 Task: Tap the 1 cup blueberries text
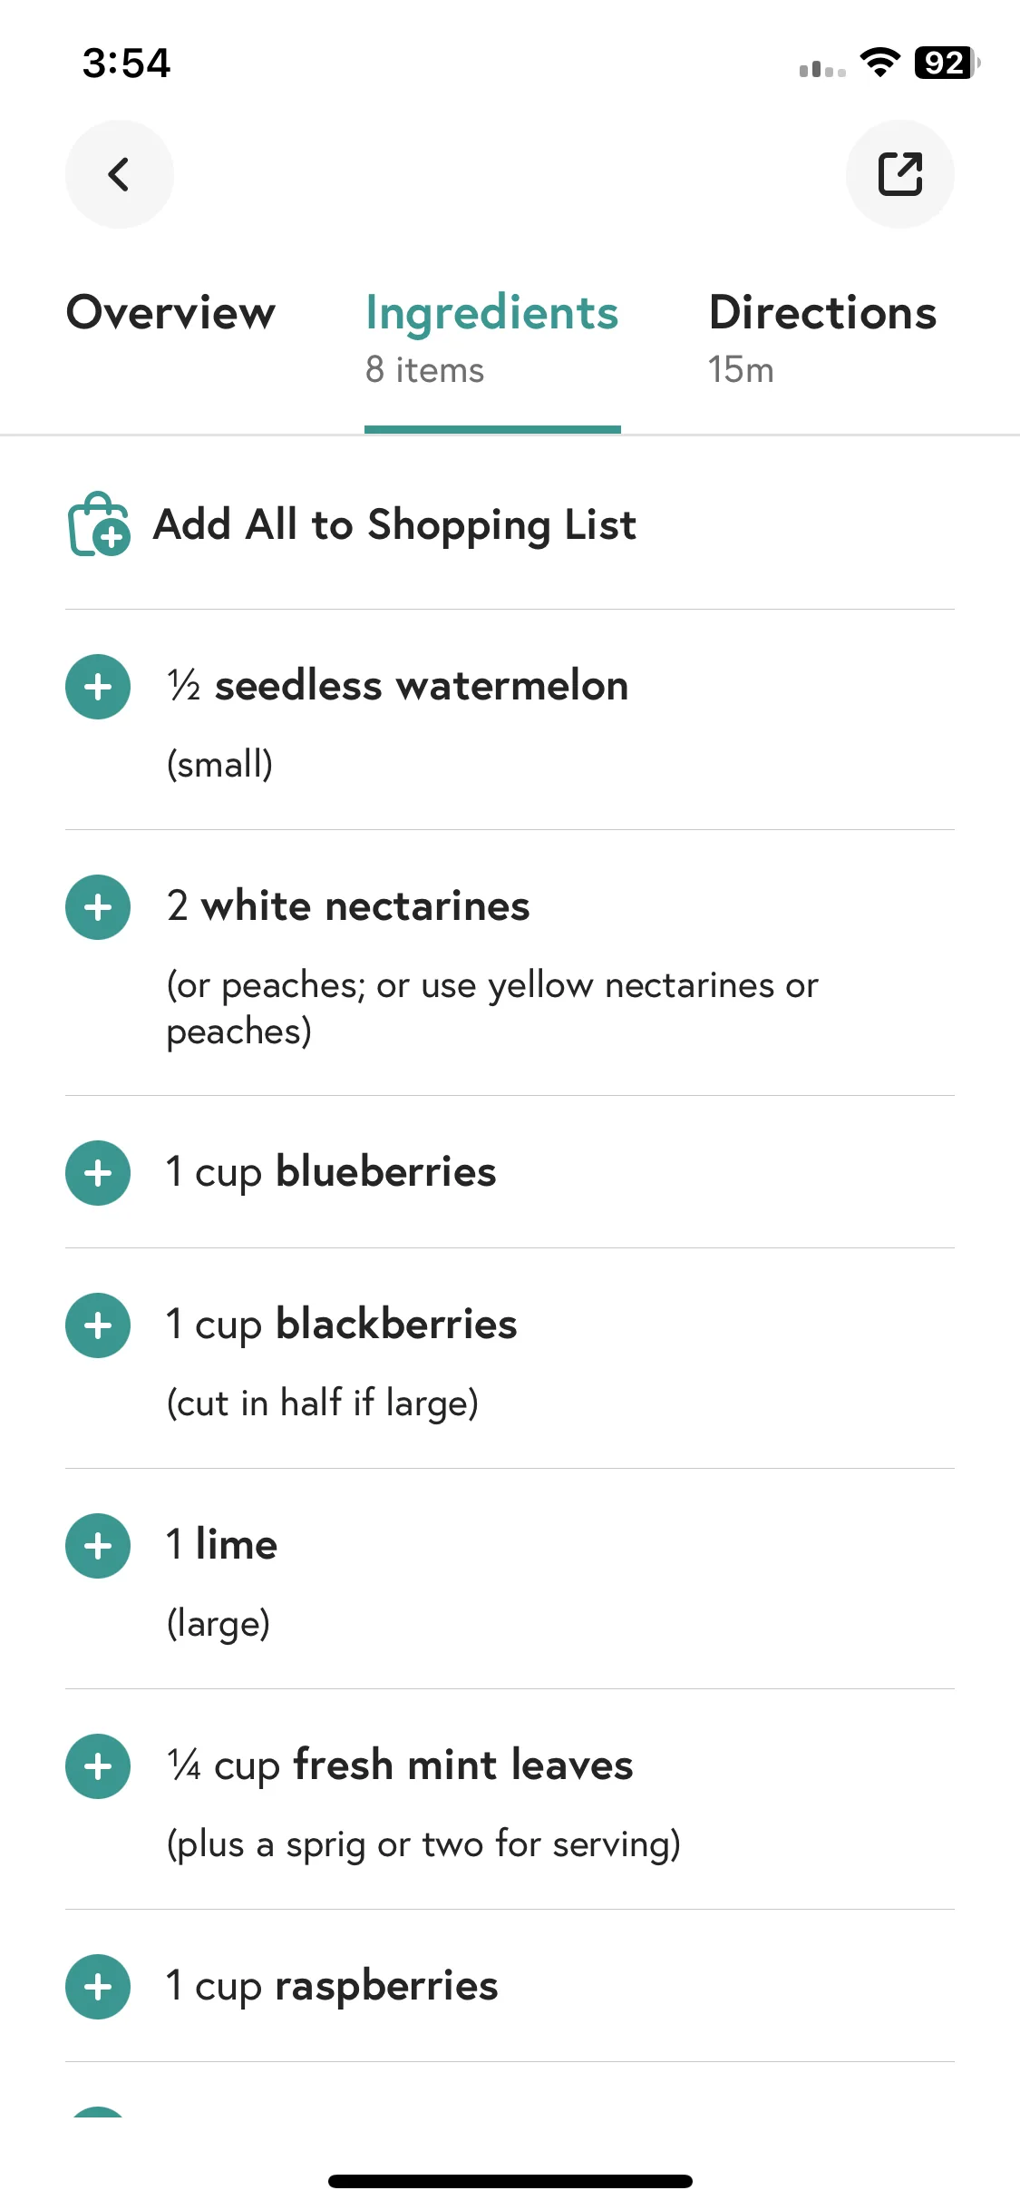click(331, 1172)
